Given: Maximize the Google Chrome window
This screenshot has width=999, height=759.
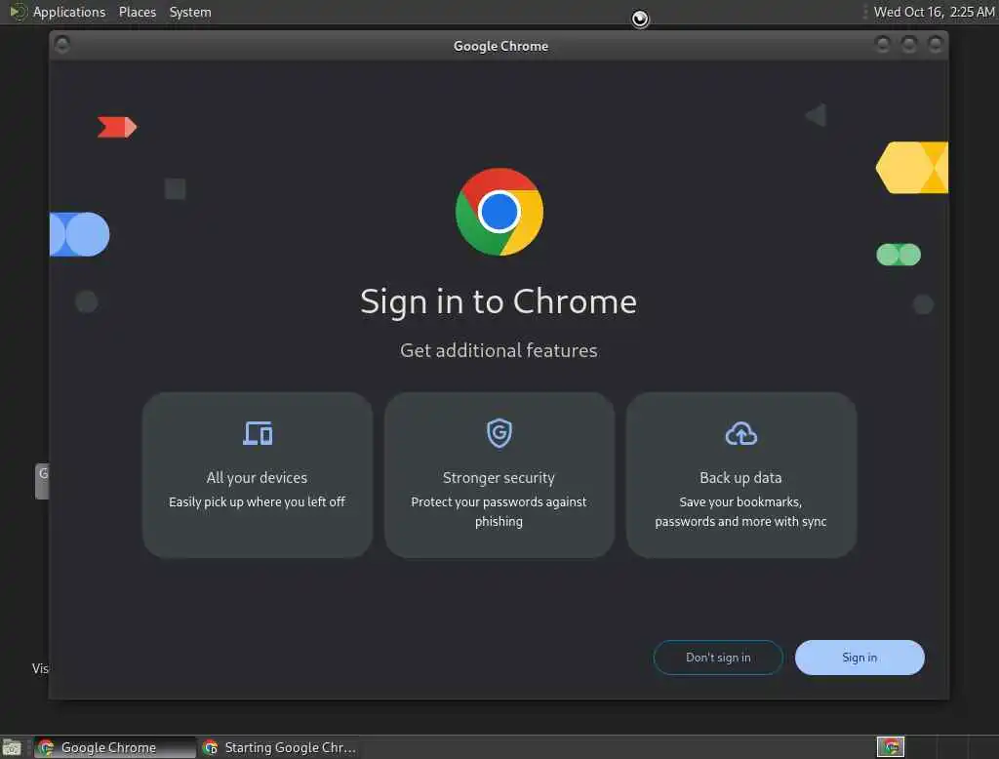Looking at the screenshot, I should 909,45.
